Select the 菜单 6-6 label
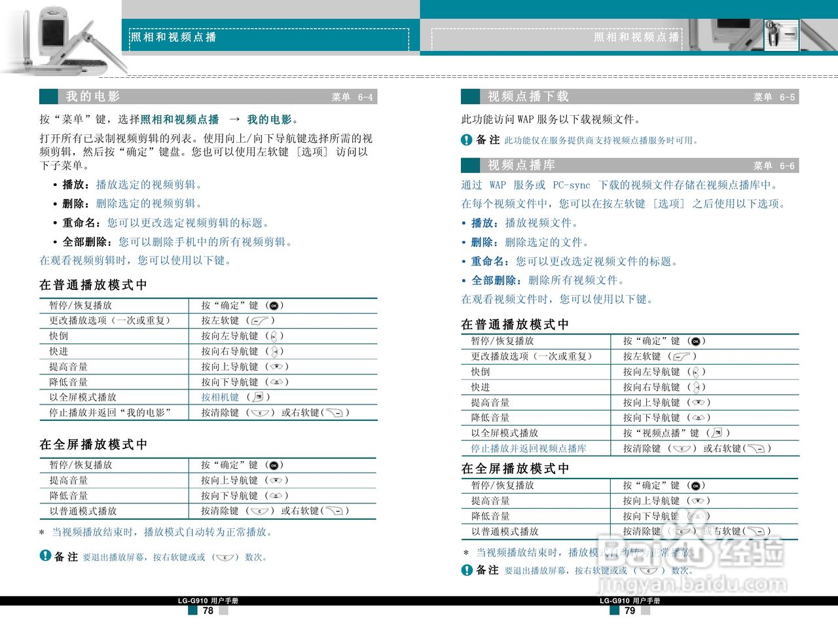 pyautogui.click(x=774, y=166)
